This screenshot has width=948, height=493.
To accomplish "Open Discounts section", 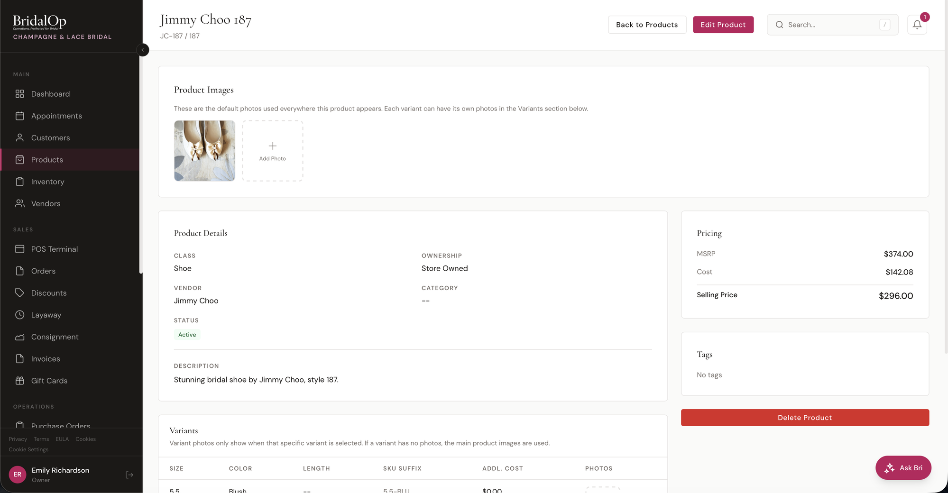I will (x=70, y=293).
